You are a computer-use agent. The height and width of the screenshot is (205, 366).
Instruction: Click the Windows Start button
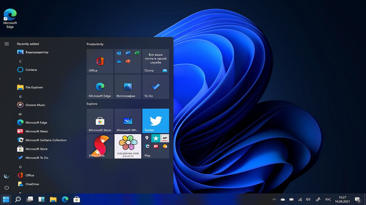tap(6, 199)
